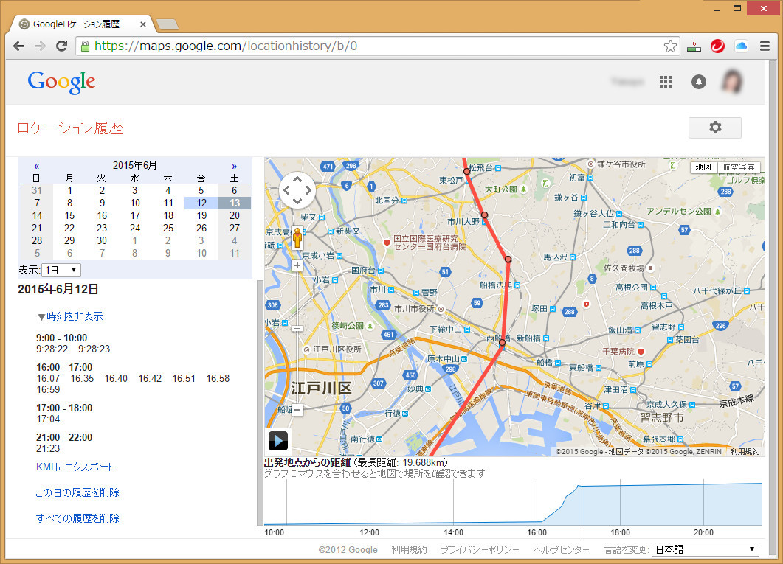Go to previous month in calendar
This screenshot has height=564, width=783.
[x=36, y=166]
